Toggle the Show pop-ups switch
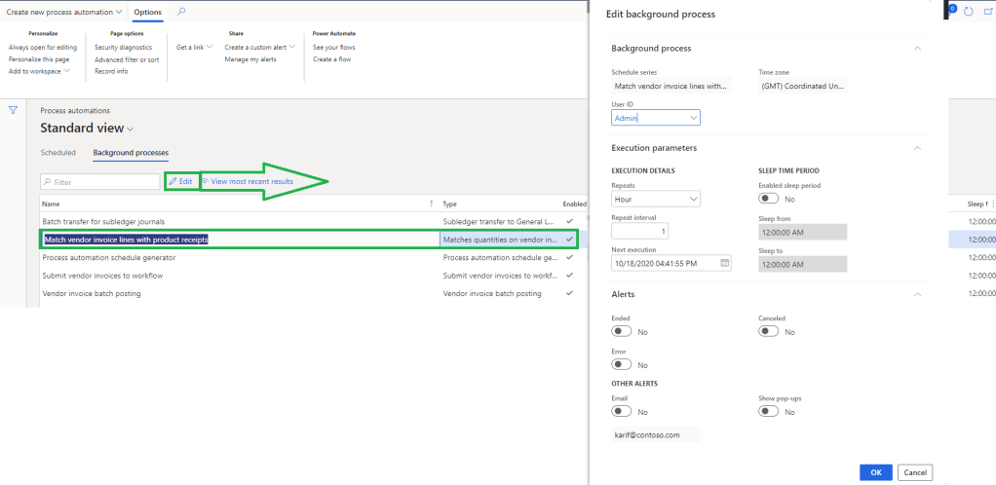This screenshot has height=485, width=996. [x=769, y=412]
